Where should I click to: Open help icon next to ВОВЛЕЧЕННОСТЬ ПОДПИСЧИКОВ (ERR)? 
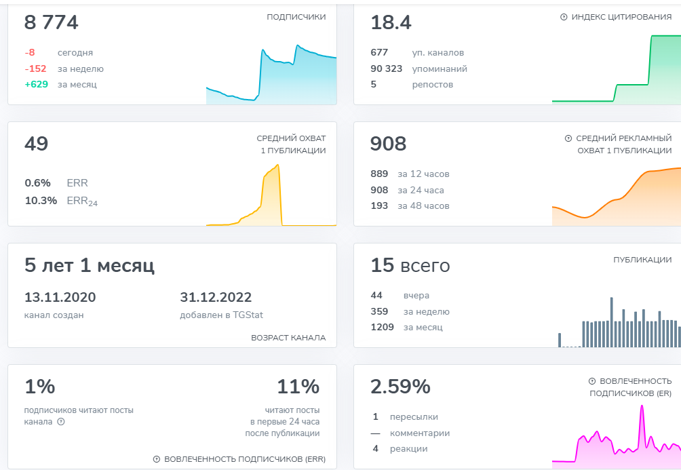[x=157, y=459]
